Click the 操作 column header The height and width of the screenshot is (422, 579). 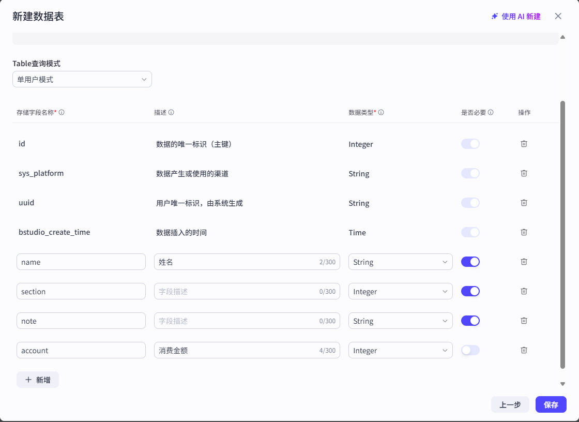524,112
